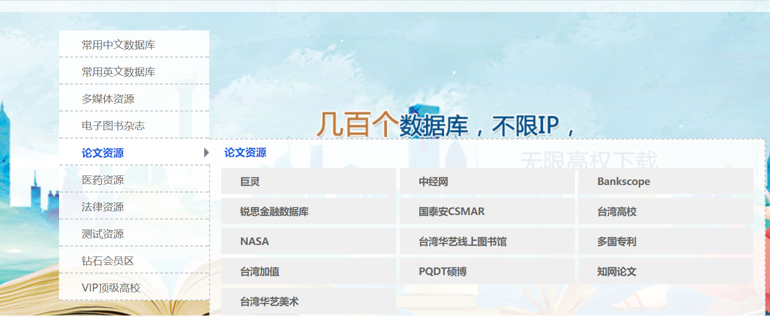Open 多国专利 resource
This screenshot has width=770, height=317.
coord(666,241)
